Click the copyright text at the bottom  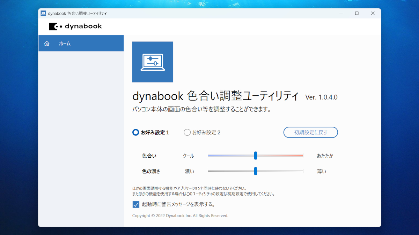click(180, 216)
